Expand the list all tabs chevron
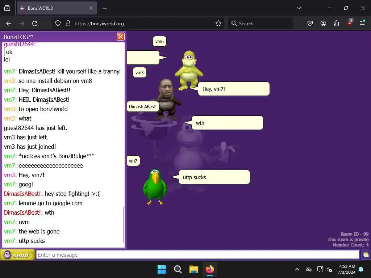Viewport: 371px width, 278px height. pos(299,8)
